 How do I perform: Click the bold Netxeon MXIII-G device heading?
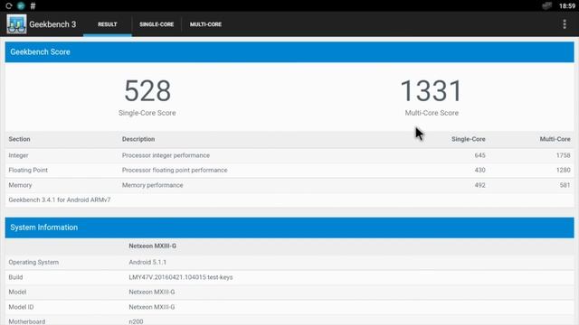point(153,246)
